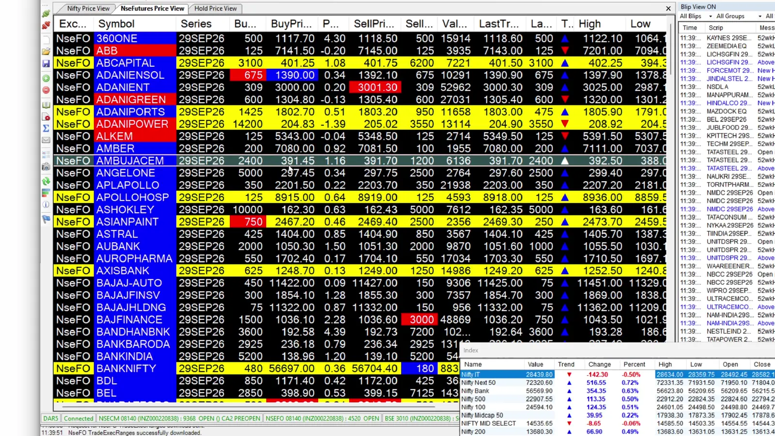Select Nifty Next 50 index row

click(x=618, y=383)
